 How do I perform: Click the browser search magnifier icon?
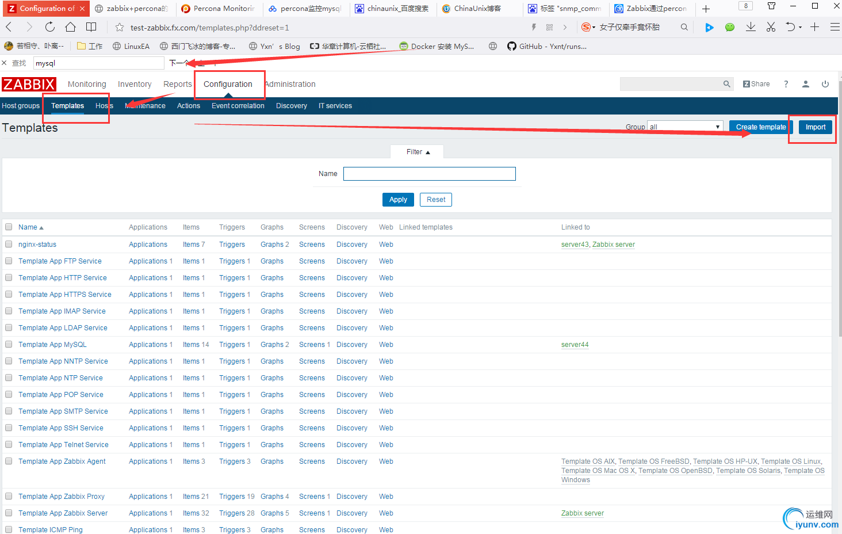[684, 27]
